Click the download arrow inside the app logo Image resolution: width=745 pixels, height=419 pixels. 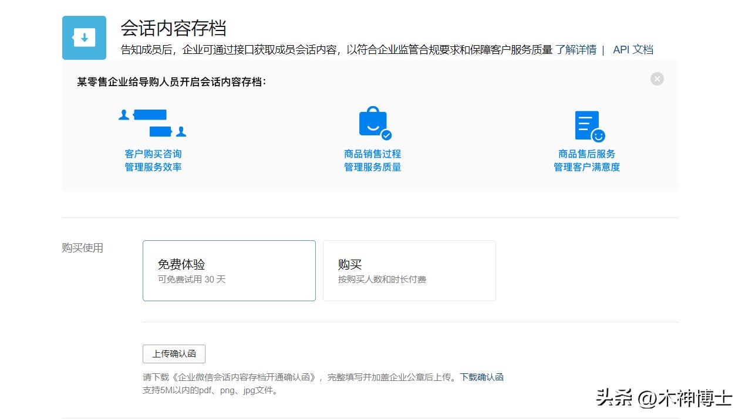(x=84, y=38)
